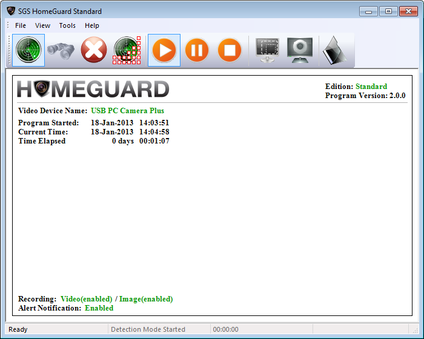Click the monitor with camera lens icon
424x339 pixels.
coord(300,50)
